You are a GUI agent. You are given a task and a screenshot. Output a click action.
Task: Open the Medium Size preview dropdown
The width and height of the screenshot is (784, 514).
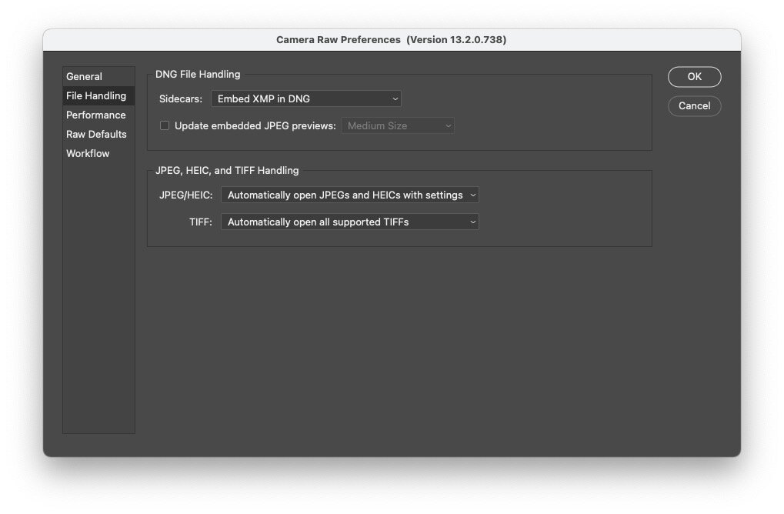398,125
